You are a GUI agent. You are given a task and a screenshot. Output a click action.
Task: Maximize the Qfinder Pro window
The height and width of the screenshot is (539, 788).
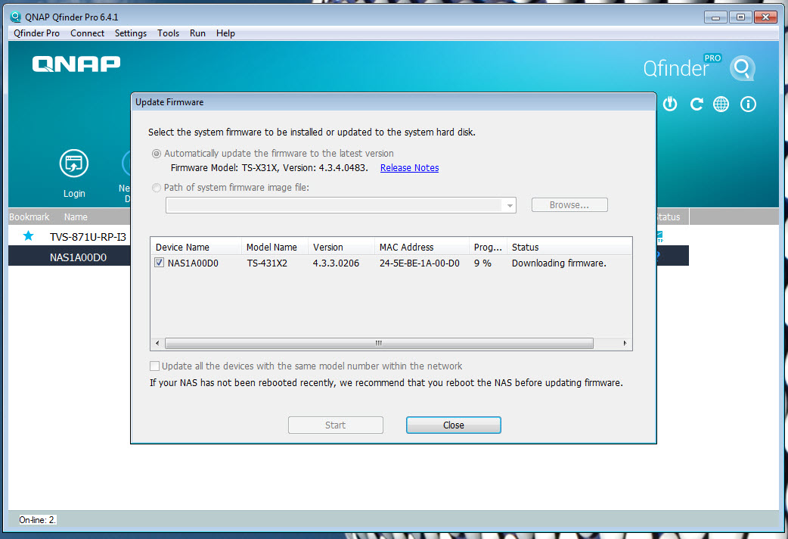pyautogui.click(x=740, y=17)
